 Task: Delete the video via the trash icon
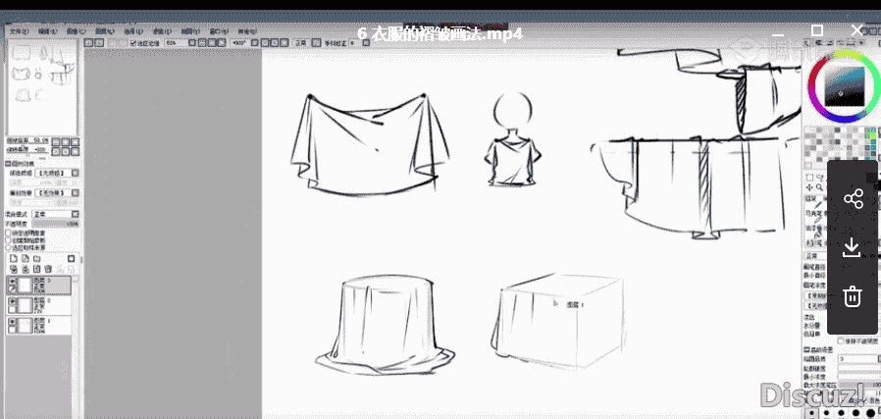click(853, 296)
